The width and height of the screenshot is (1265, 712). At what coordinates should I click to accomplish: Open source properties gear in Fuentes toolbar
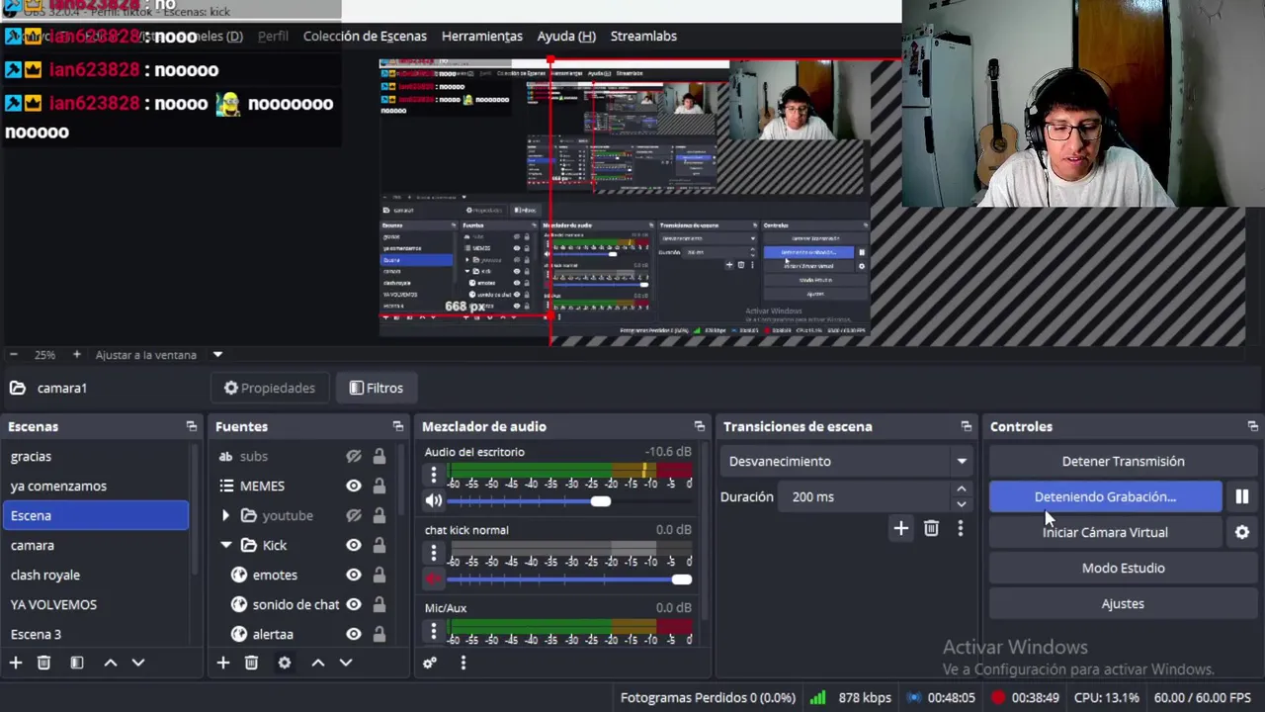[285, 663]
